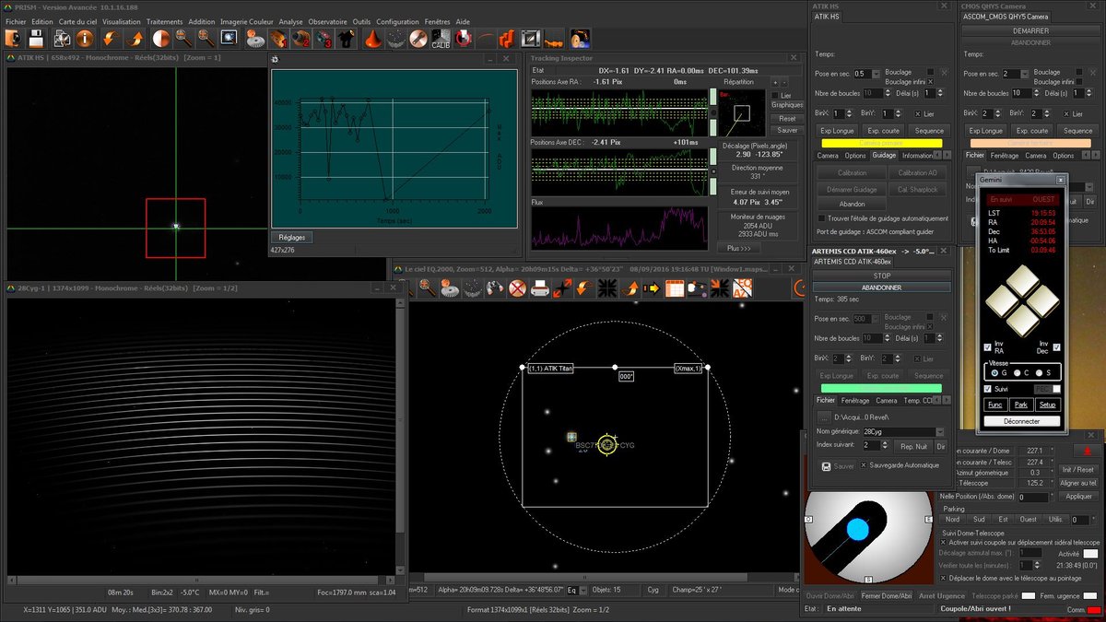
Task: Click the CALIB calibration toolbar icon
Action: (441, 39)
